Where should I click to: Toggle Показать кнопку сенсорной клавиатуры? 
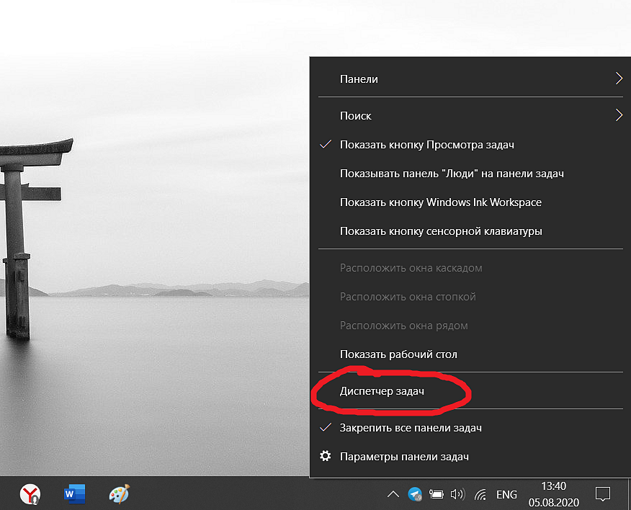(470, 231)
